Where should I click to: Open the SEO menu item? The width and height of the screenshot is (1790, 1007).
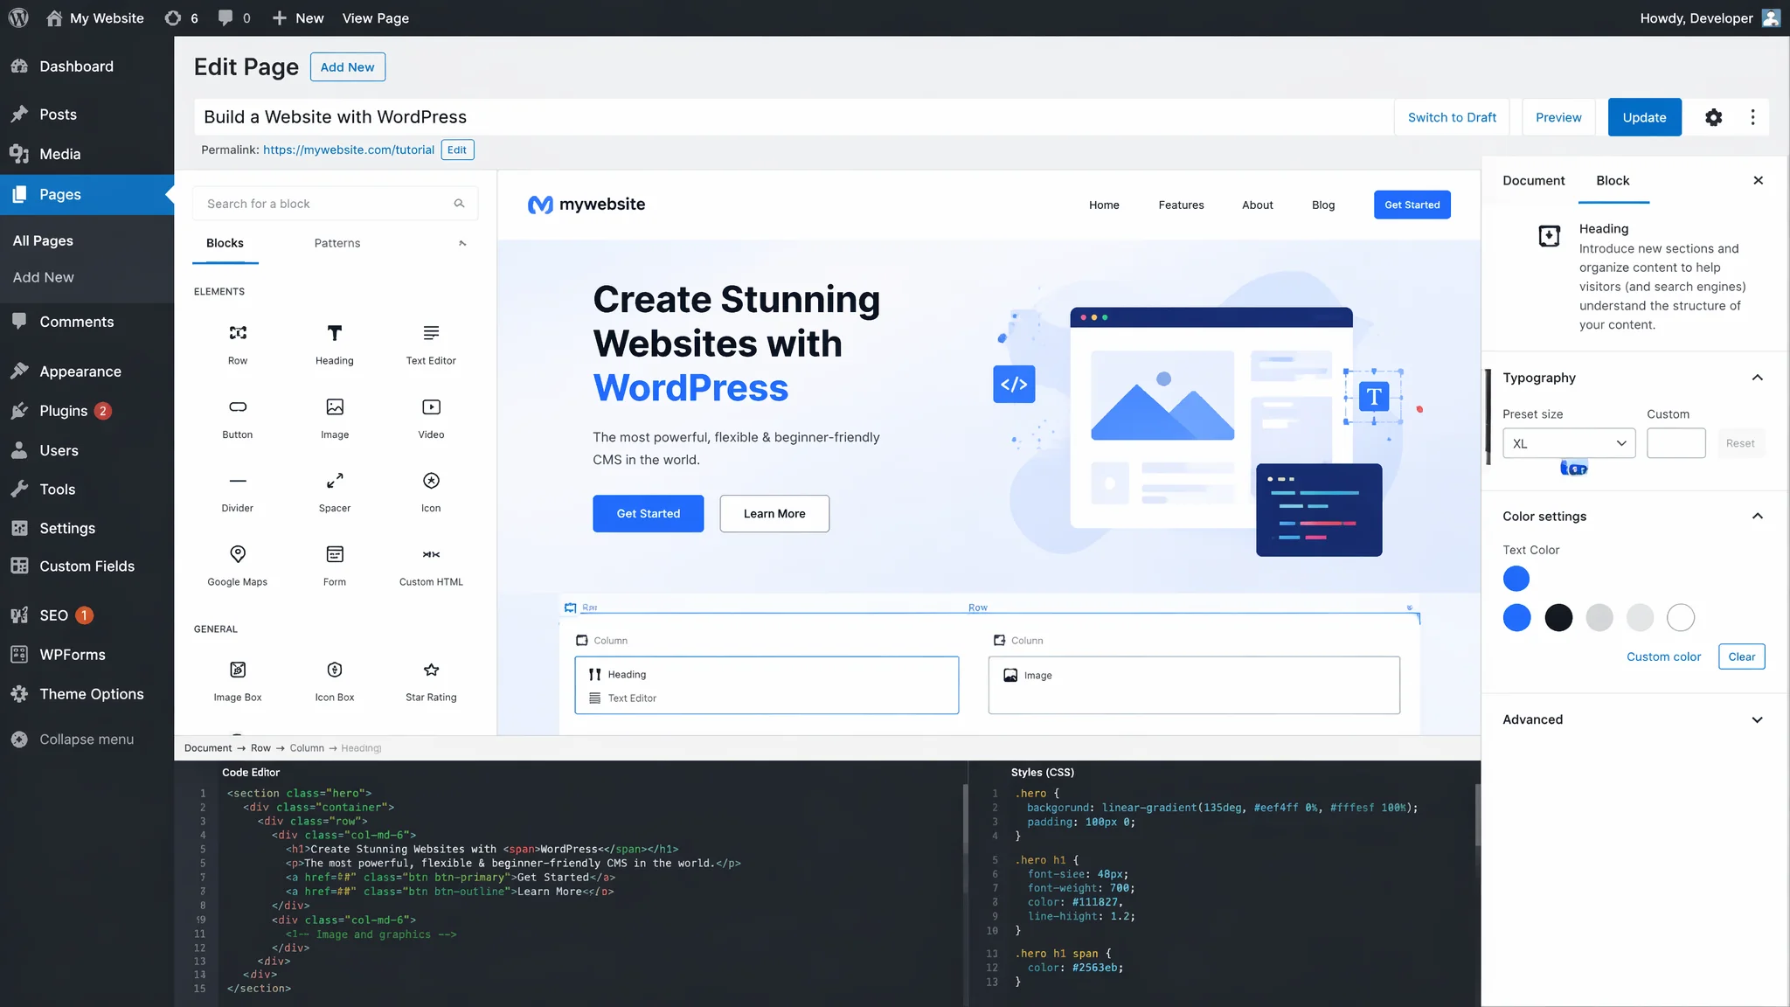tap(53, 615)
